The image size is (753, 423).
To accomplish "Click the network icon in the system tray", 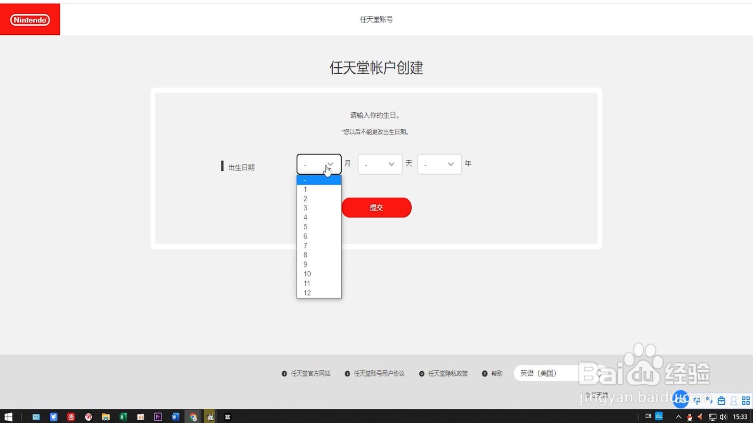I will click(x=713, y=416).
